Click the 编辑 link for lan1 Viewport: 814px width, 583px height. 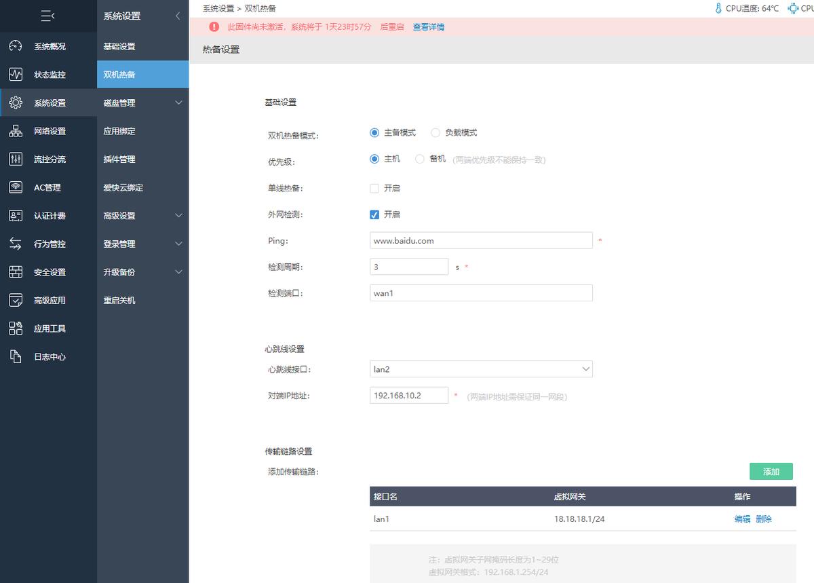(x=742, y=519)
